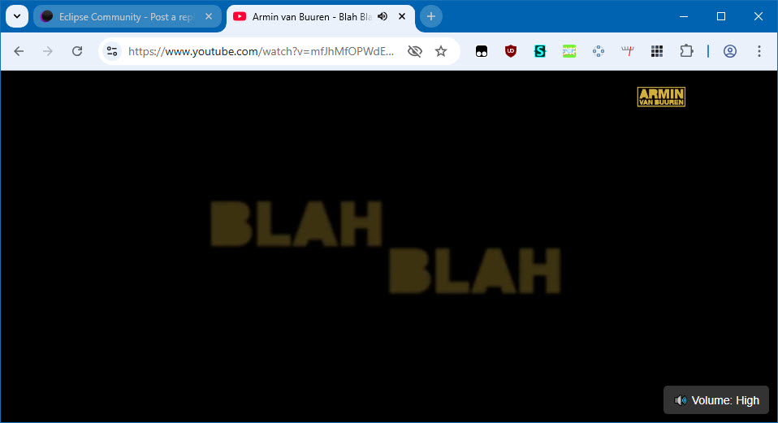Close the Eclipse Community tab
The width and height of the screenshot is (778, 423).
coord(209,16)
